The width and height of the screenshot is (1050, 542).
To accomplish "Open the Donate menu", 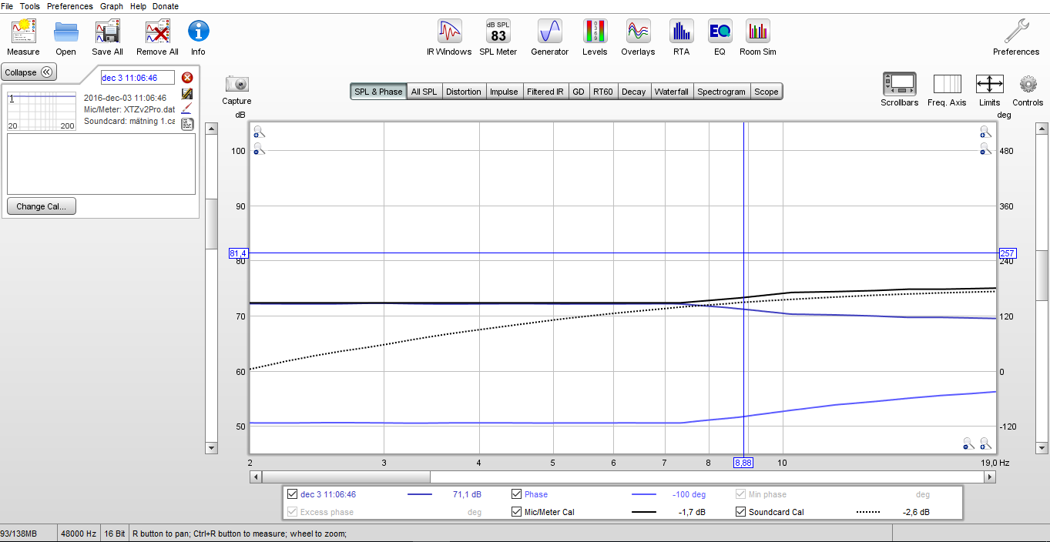I will click(x=166, y=6).
